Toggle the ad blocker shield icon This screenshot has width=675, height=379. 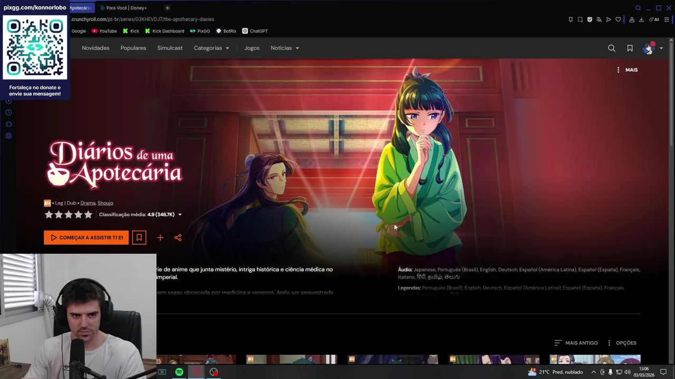[590, 19]
